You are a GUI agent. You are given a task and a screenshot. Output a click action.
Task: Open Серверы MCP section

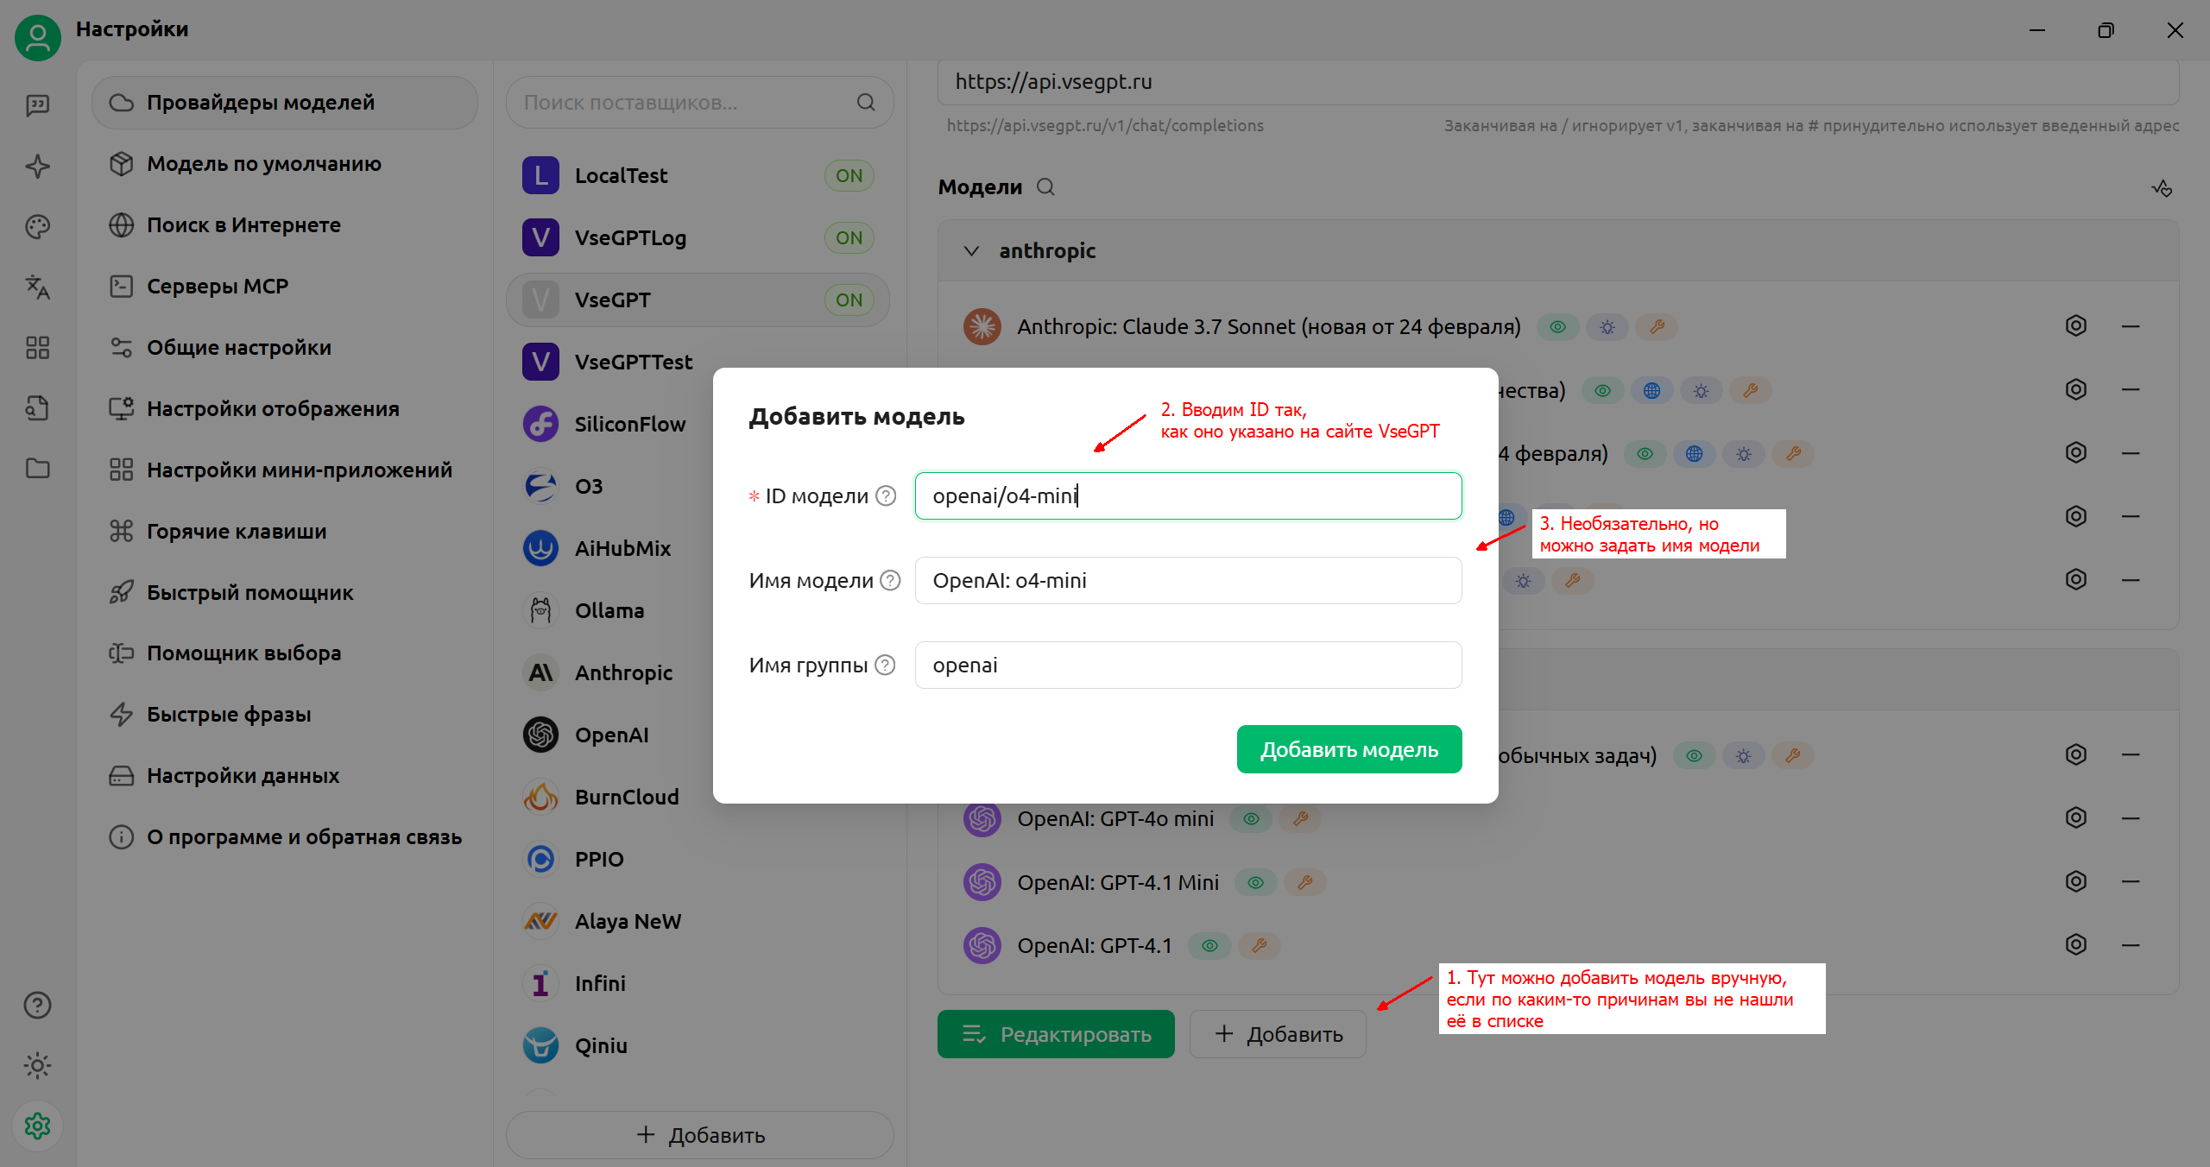(x=285, y=286)
